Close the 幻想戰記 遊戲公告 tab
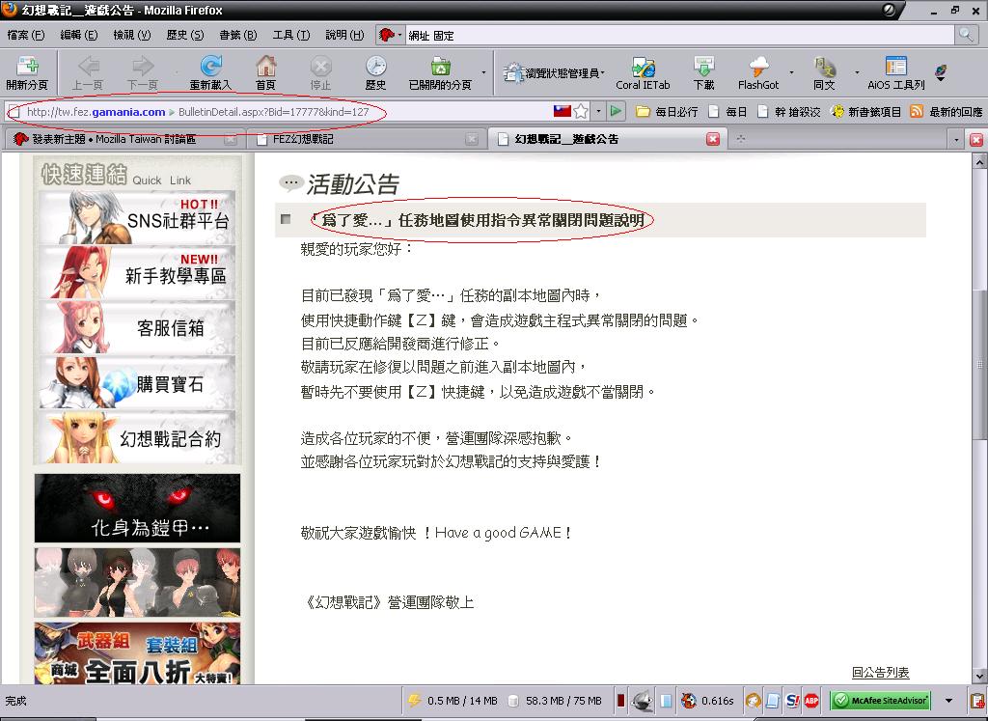988x721 pixels. [713, 139]
